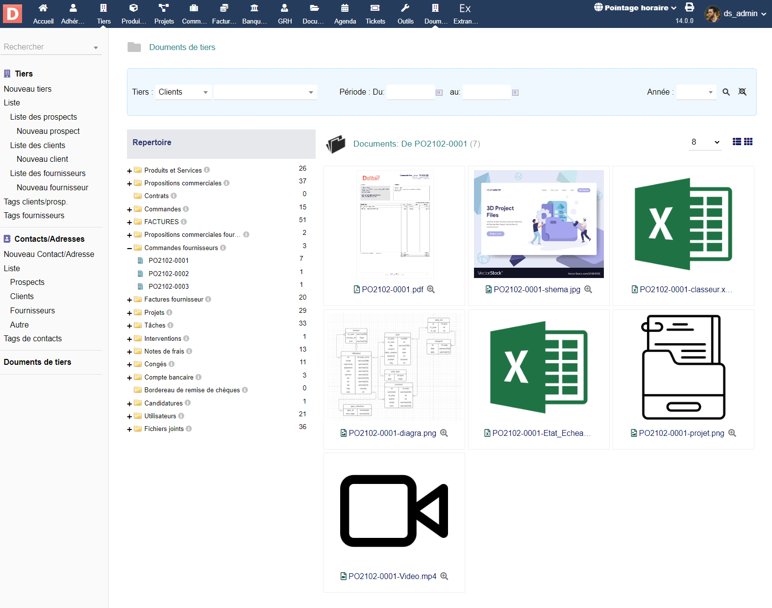Open the Agenda menu
Viewport: 772px width, 608px height.
[345, 14]
